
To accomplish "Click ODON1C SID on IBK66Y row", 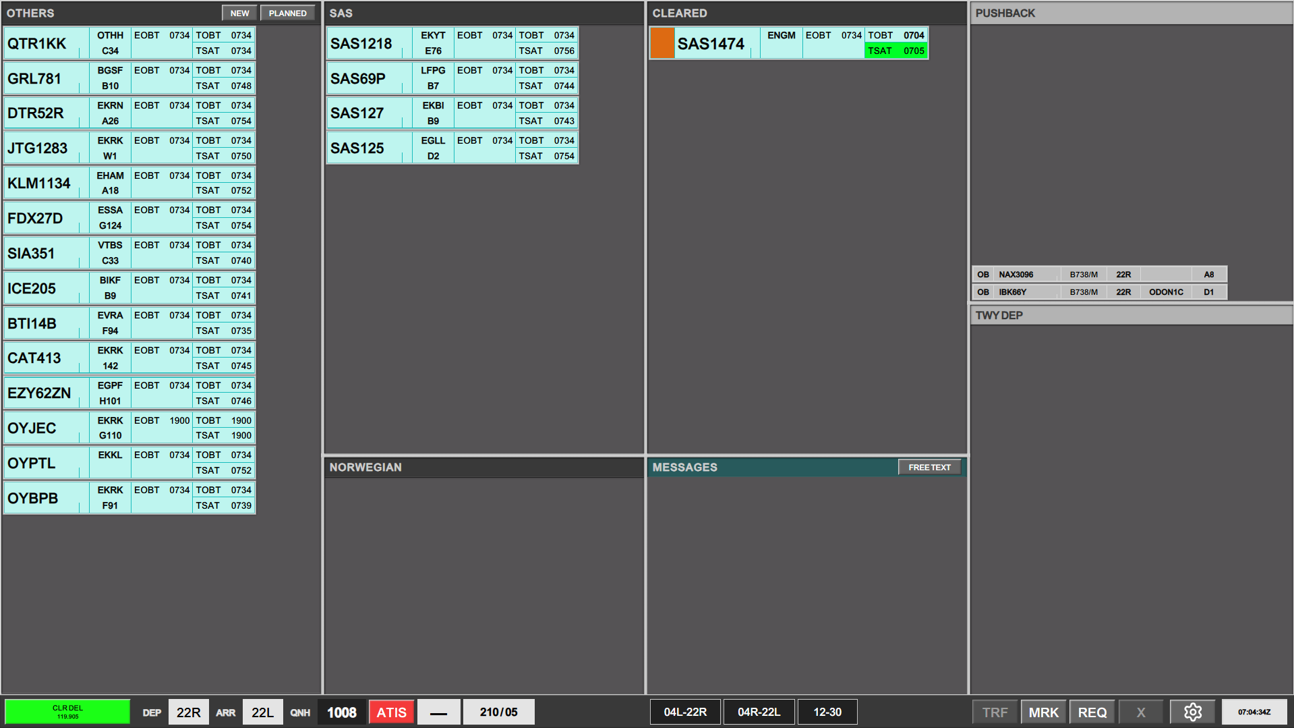I will (x=1166, y=292).
